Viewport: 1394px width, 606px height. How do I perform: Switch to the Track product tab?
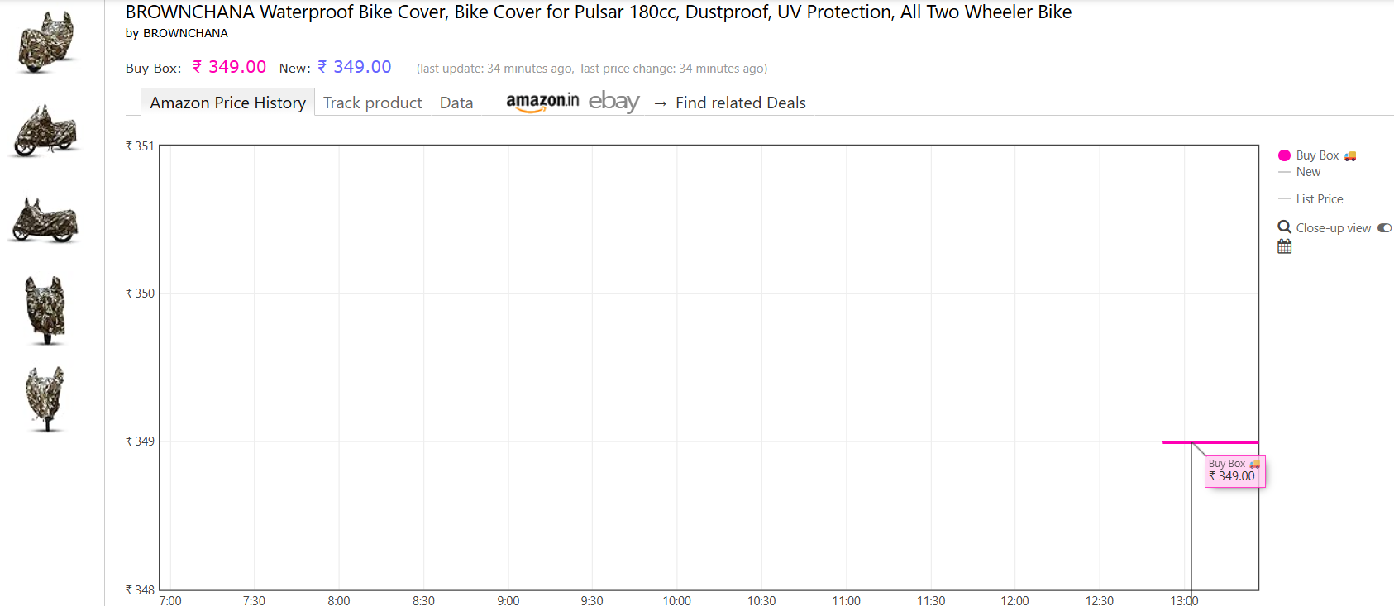coord(372,103)
